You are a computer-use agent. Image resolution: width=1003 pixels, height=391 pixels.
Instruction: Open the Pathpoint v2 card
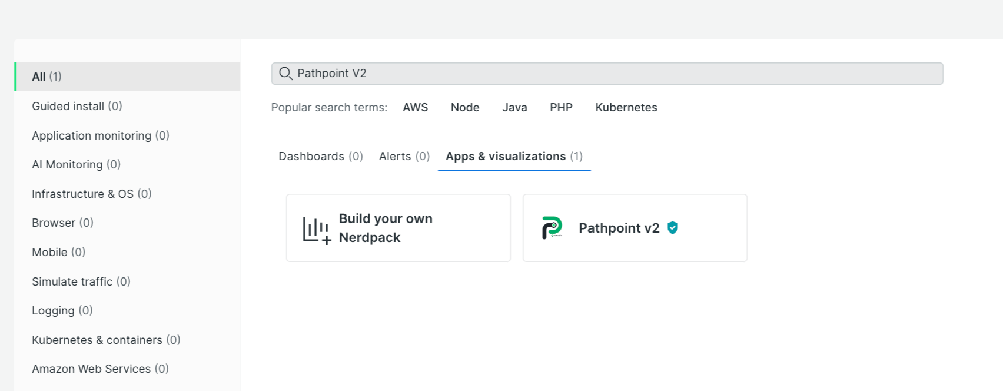click(635, 228)
